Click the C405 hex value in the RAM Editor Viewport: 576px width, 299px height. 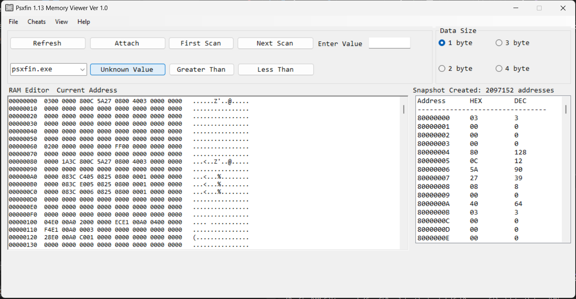tap(87, 177)
